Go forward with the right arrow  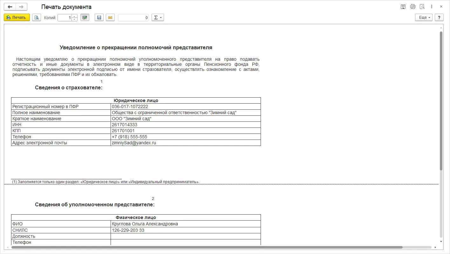click(x=21, y=7)
